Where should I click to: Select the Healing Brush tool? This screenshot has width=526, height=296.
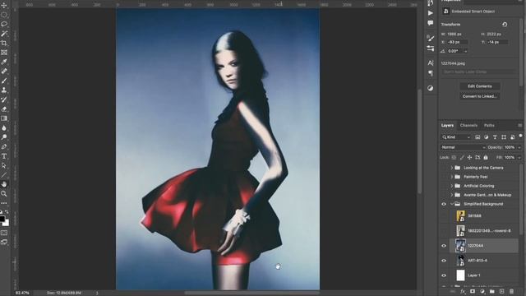[x=4, y=72]
